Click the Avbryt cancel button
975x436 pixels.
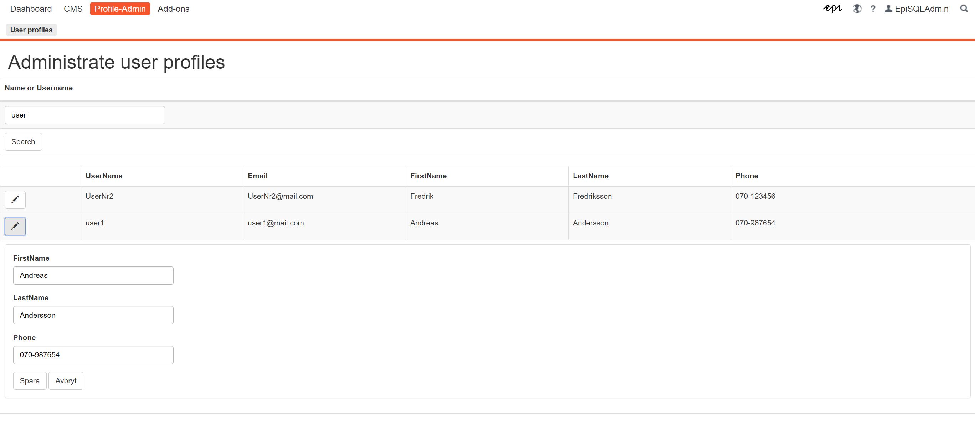coord(66,381)
